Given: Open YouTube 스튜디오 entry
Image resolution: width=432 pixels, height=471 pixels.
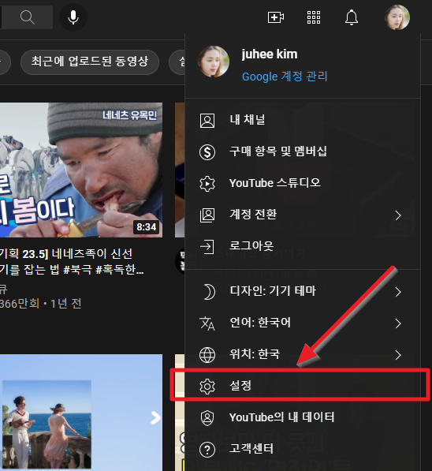Looking at the screenshot, I should [x=303, y=183].
